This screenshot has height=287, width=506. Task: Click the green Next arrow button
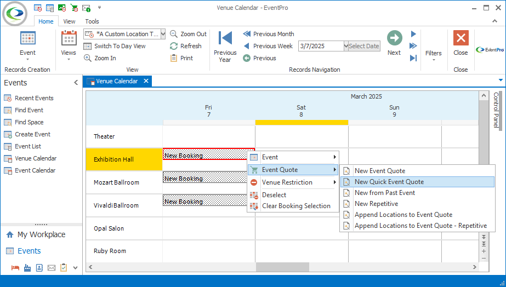[394, 38]
